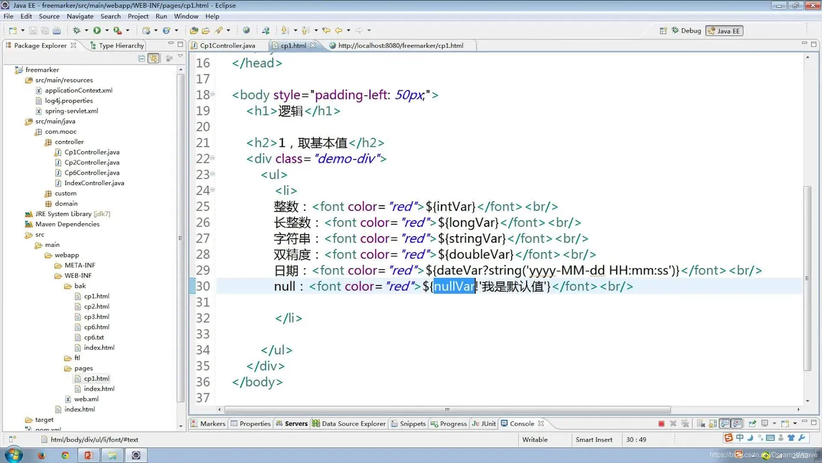Open the Search toolbar dropdown arrow
Image resolution: width=822 pixels, height=463 pixels.
click(227, 31)
